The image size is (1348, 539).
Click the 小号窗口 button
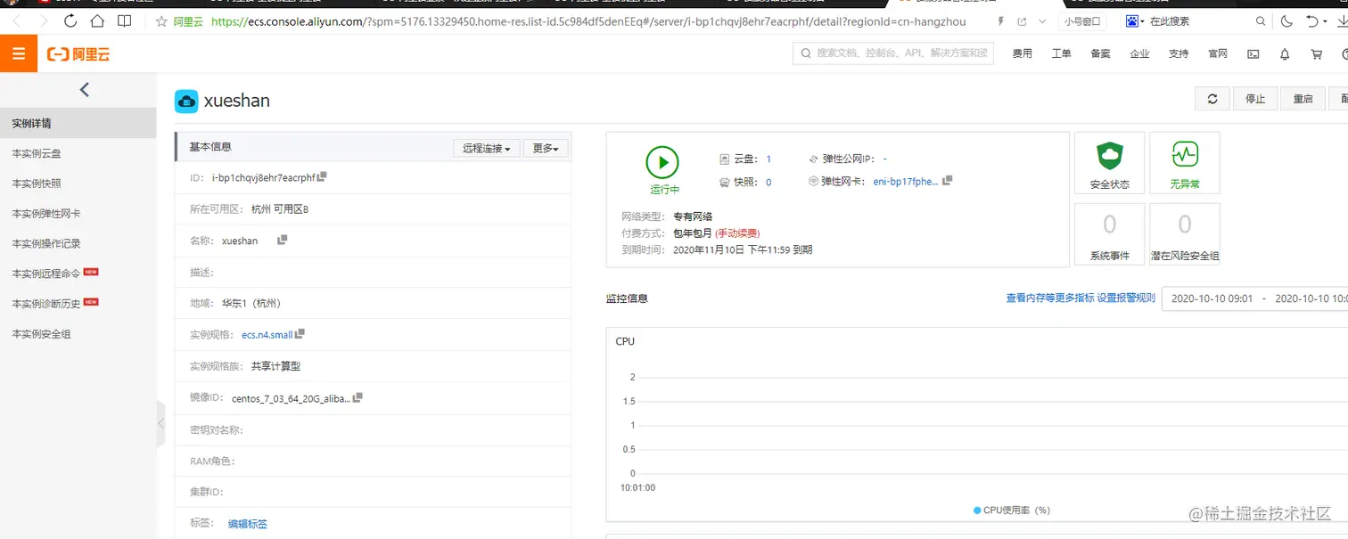click(1082, 20)
